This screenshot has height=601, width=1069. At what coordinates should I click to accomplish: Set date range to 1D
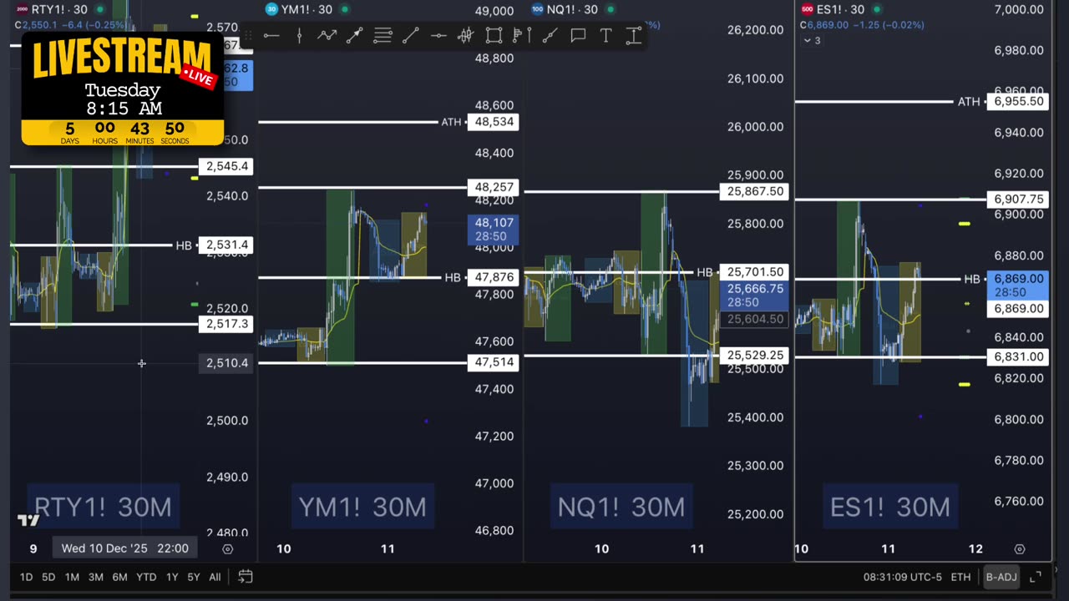click(26, 577)
